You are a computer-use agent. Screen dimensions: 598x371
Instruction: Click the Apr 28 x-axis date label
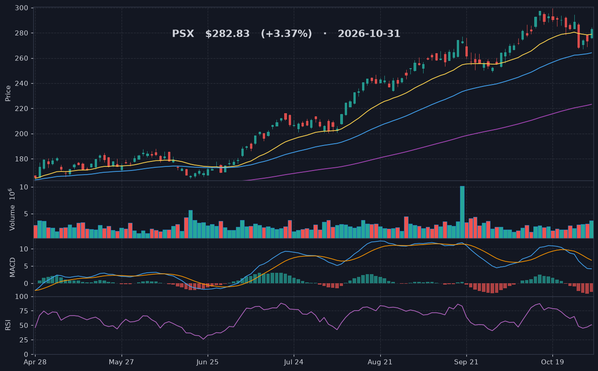[x=35, y=362]
